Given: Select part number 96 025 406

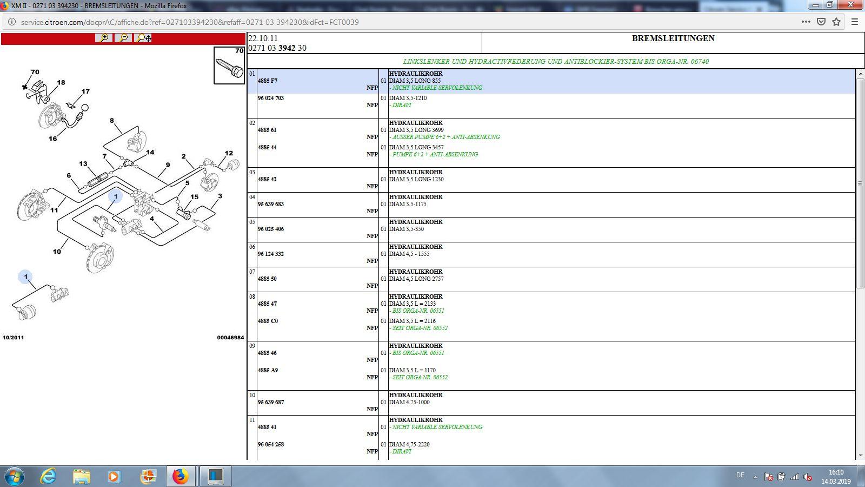Looking at the screenshot, I should click(x=271, y=229).
